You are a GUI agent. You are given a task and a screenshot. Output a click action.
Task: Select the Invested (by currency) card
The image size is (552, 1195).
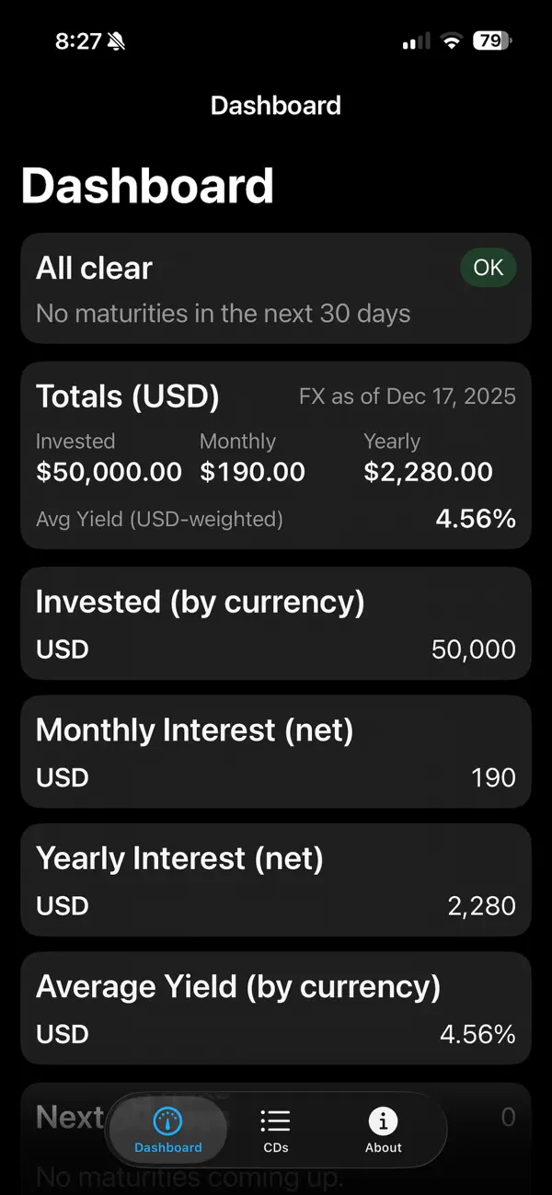tap(276, 623)
